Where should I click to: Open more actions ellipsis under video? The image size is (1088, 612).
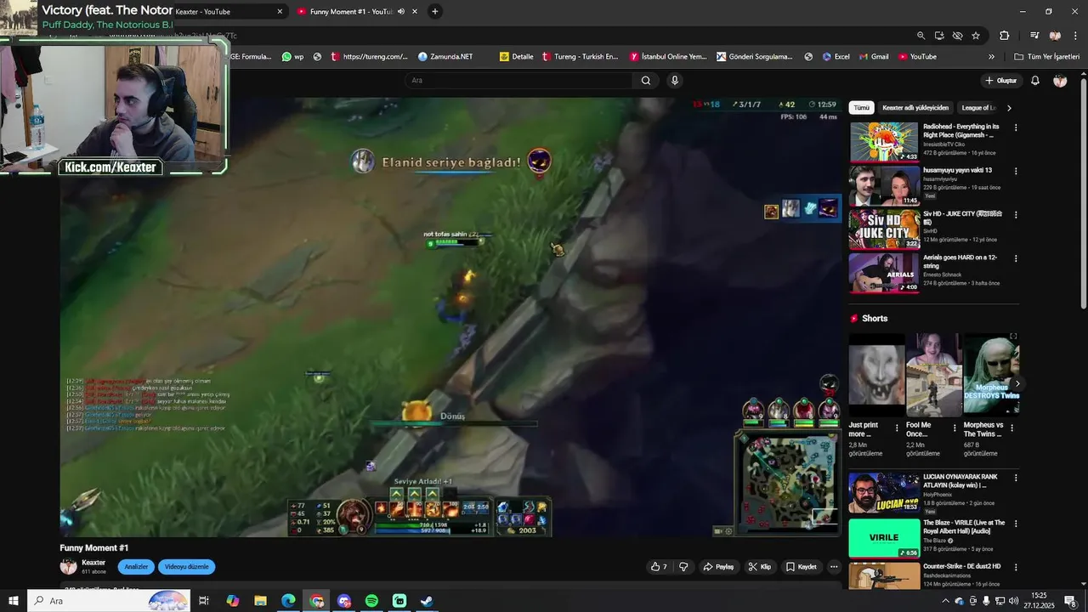[834, 567]
